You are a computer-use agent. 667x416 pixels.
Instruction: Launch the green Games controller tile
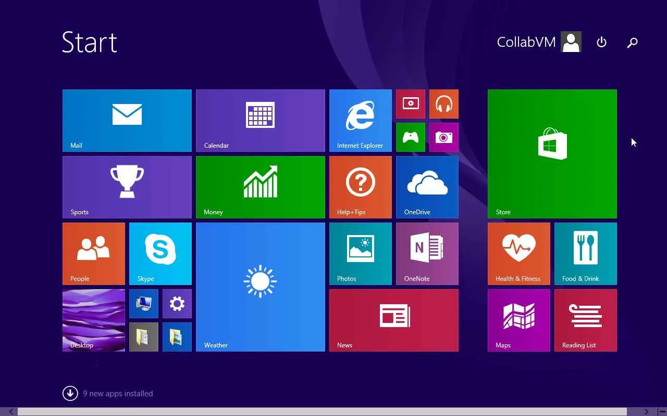tap(411, 137)
